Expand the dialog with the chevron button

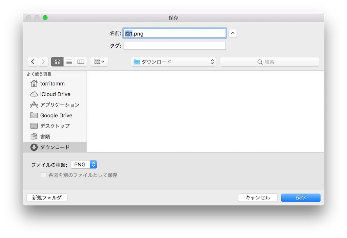[232, 33]
